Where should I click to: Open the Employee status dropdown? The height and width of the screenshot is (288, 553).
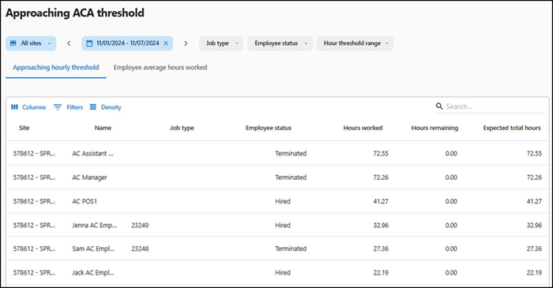click(280, 43)
